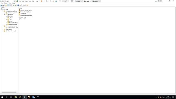Open the VMware File menu
Image resolution: width=176 pixels, height=99 pixels.
pyautogui.click(x=20, y=1)
